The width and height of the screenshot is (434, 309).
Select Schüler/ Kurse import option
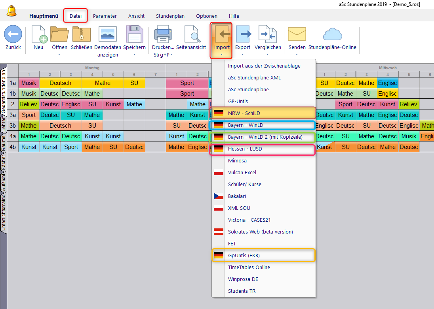(x=264, y=185)
